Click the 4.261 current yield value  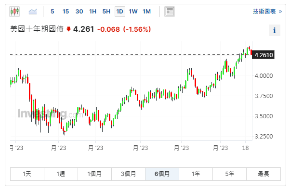84,29
